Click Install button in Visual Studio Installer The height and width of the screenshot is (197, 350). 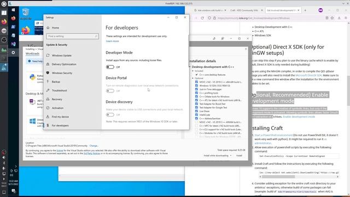click(239, 155)
